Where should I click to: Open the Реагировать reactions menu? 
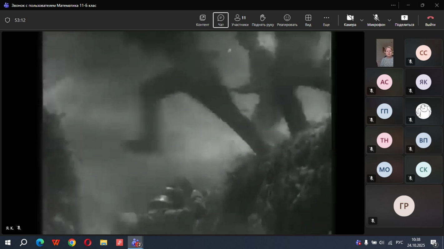pyautogui.click(x=287, y=20)
